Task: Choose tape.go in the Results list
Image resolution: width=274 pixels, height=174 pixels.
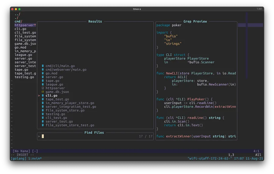Action: click(x=52, y=81)
